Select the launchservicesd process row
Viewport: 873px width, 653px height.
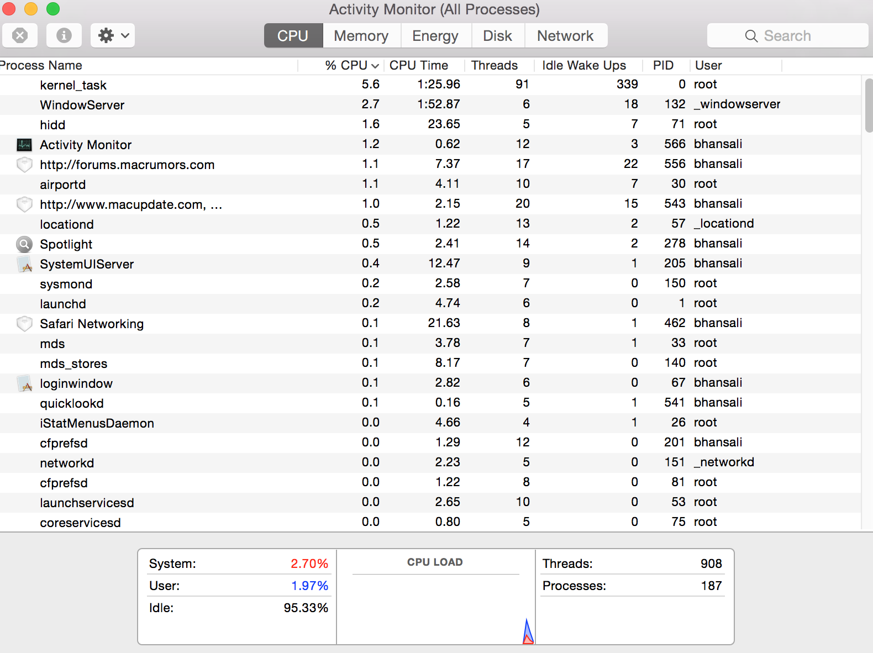tap(430, 503)
